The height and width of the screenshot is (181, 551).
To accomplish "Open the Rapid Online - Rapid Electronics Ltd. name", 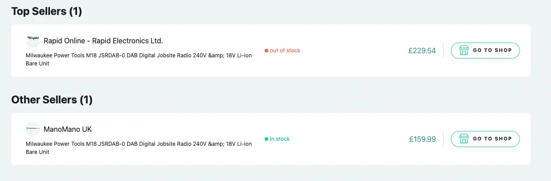I will tap(103, 41).
